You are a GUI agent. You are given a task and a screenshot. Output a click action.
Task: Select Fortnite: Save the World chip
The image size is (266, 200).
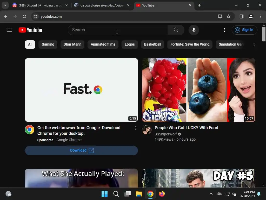tap(190, 44)
